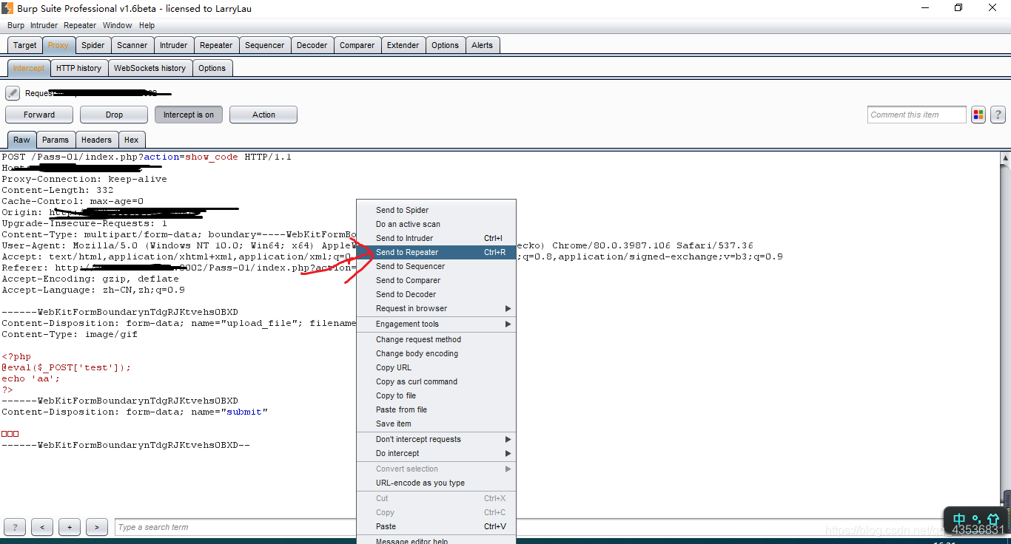Expand the Do intercept submenu
The image size is (1011, 544).
[x=436, y=453]
